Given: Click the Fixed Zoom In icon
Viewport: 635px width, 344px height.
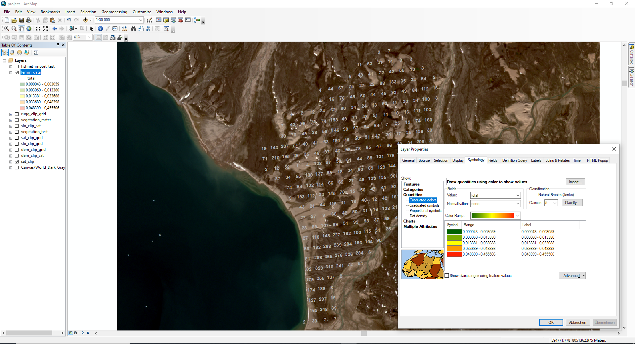Looking at the screenshot, I should tap(38, 29).
